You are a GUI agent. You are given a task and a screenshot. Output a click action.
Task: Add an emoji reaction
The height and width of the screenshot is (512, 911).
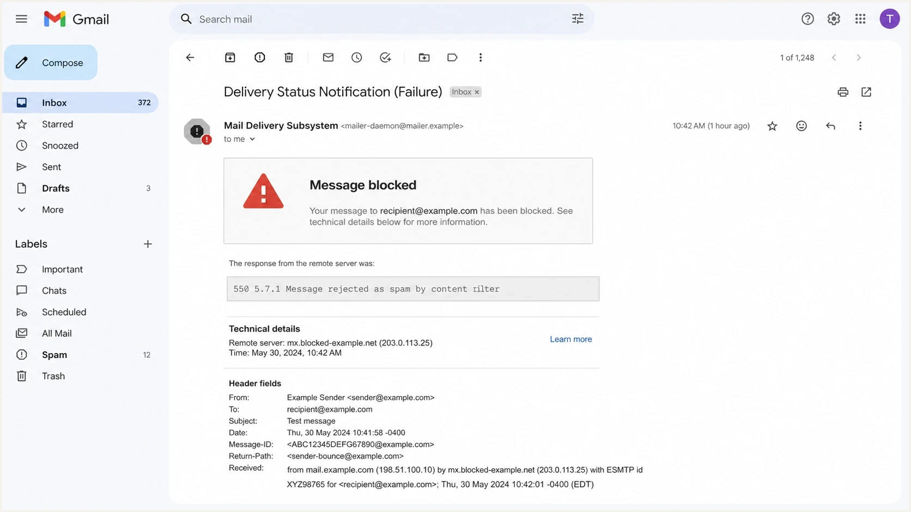801,126
